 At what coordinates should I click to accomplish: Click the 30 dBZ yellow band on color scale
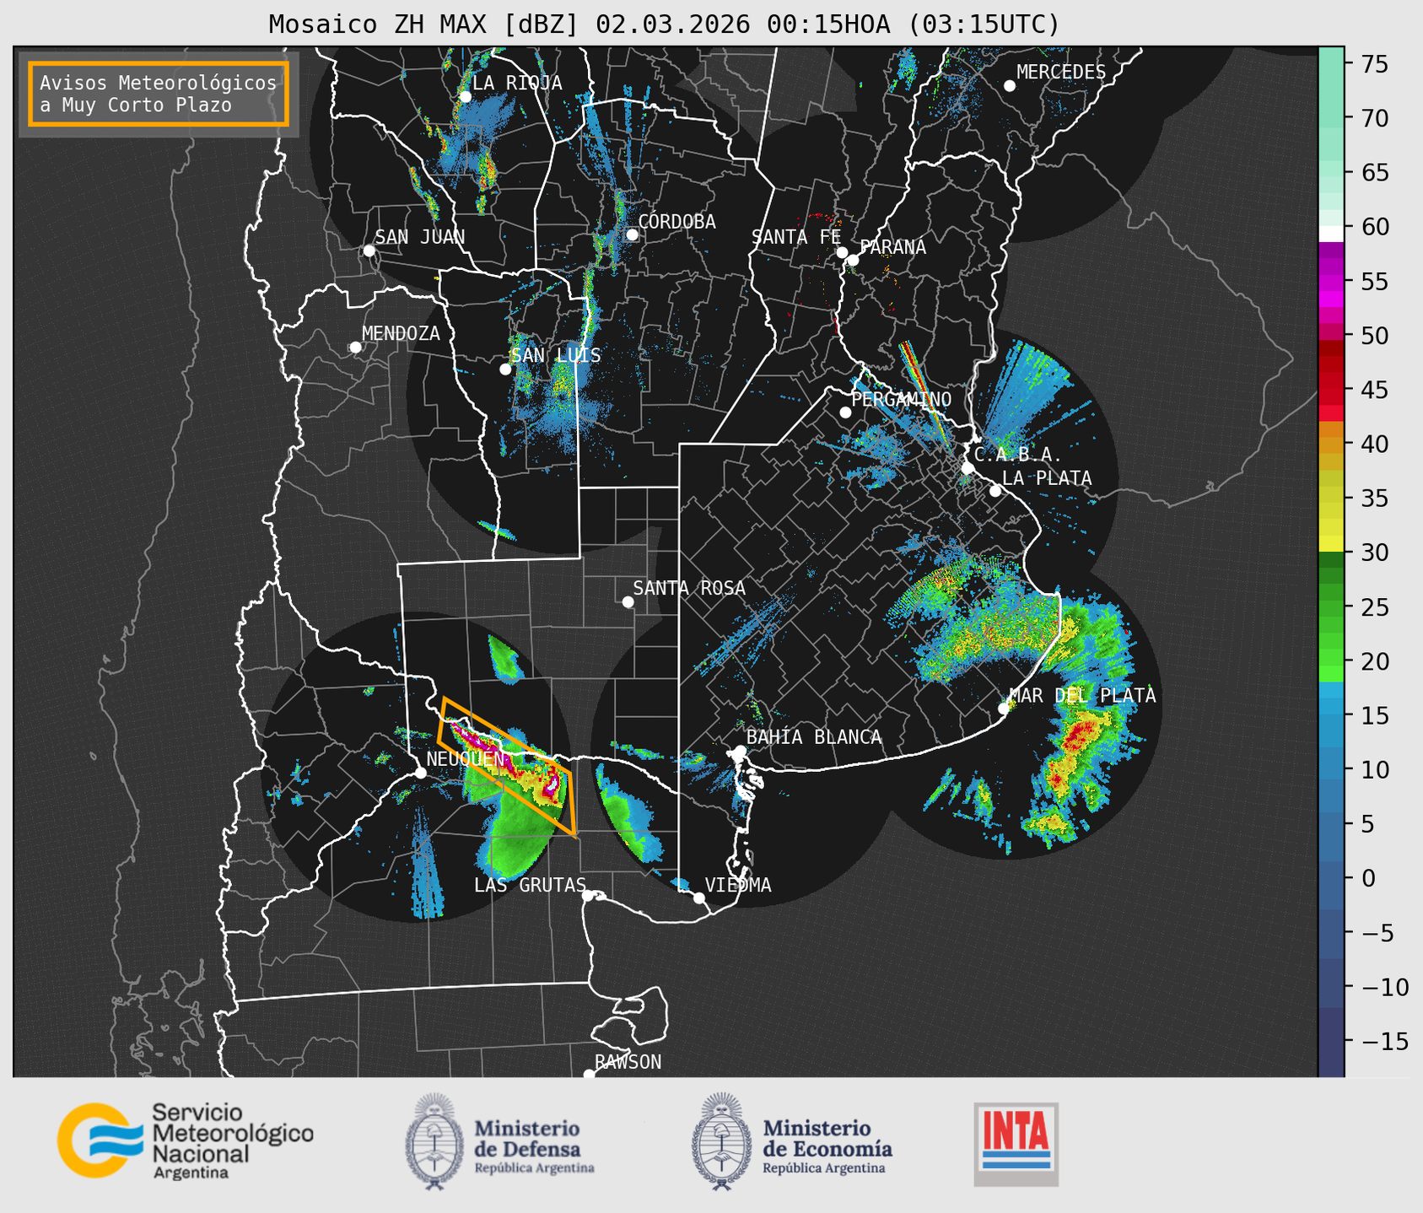coord(1331,543)
